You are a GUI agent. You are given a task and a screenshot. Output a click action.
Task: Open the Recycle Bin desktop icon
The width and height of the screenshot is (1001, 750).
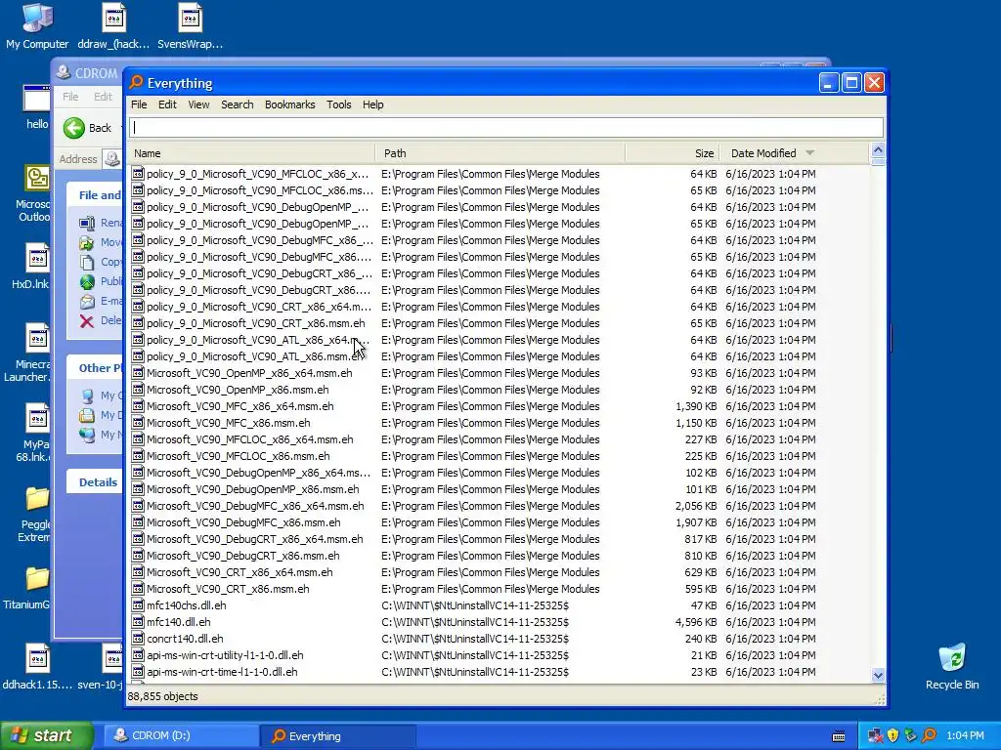tap(952, 666)
